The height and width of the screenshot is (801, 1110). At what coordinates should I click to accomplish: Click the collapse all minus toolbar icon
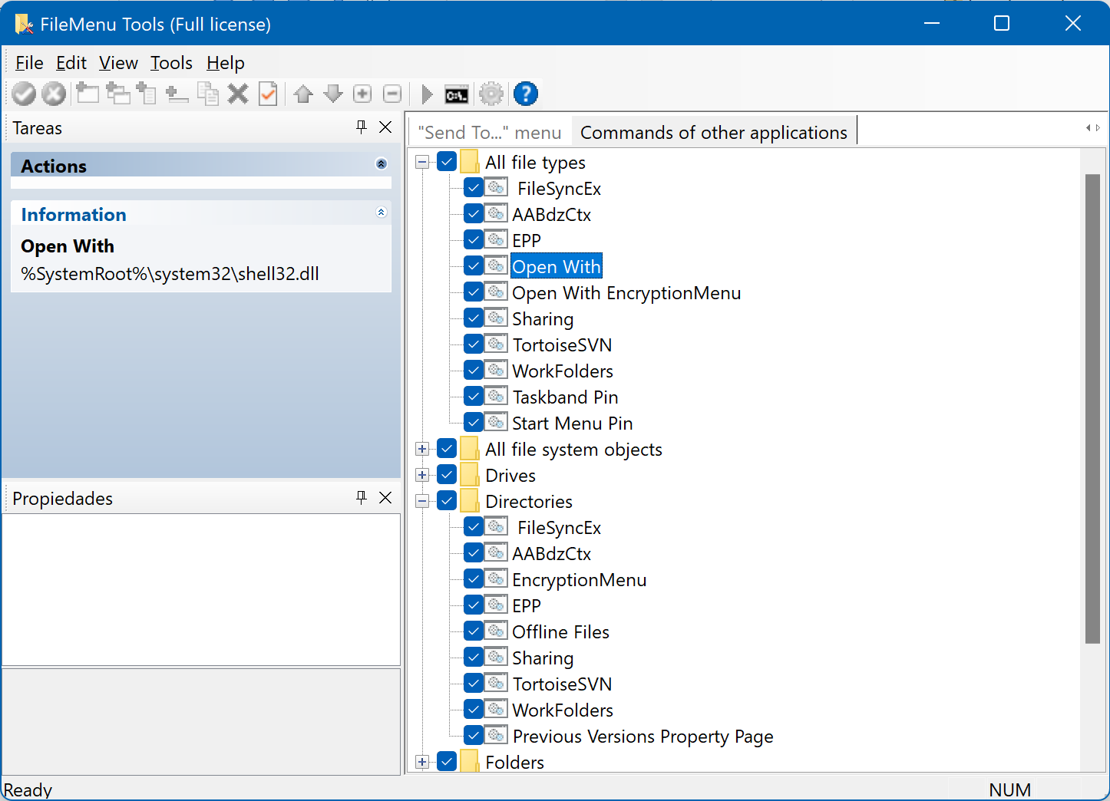[392, 94]
